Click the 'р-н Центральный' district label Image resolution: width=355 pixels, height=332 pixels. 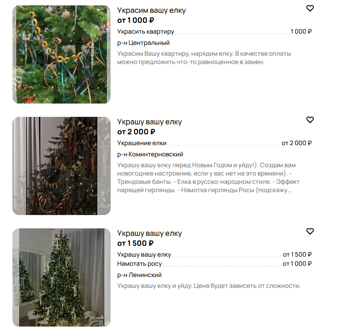(x=143, y=43)
